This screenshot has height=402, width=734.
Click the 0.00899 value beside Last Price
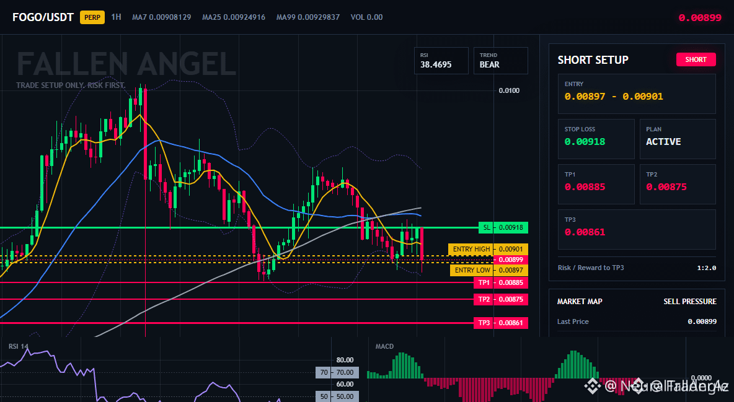(702, 321)
